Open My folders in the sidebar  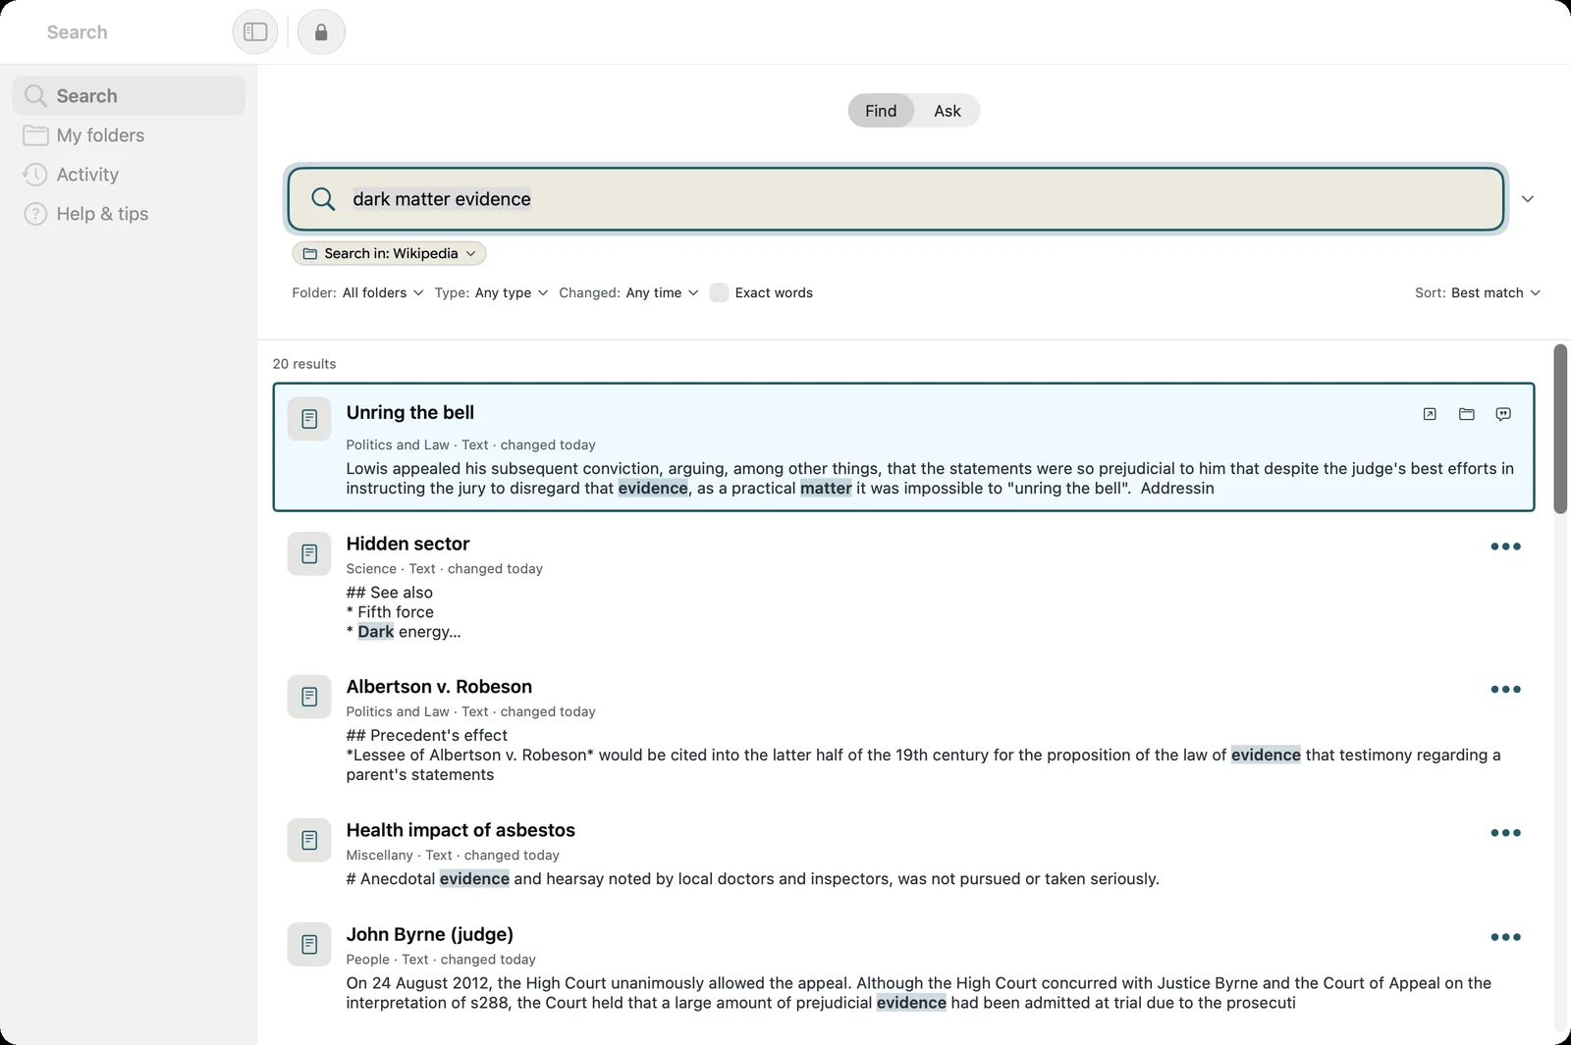pyautogui.click(x=129, y=135)
